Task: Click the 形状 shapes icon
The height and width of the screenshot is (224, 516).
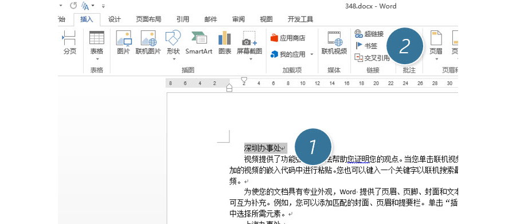Action: click(173, 38)
